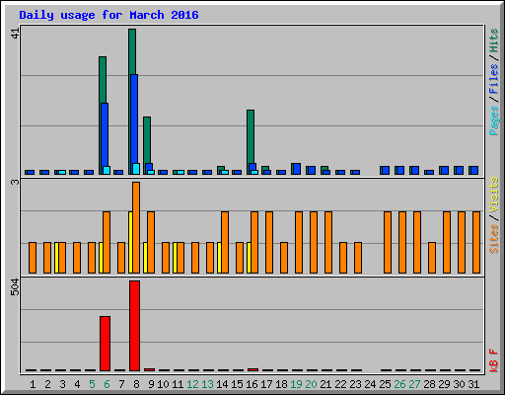The width and height of the screenshot is (505, 395).
Task: Click the green Hits bar for day 9
Action: tap(147, 140)
